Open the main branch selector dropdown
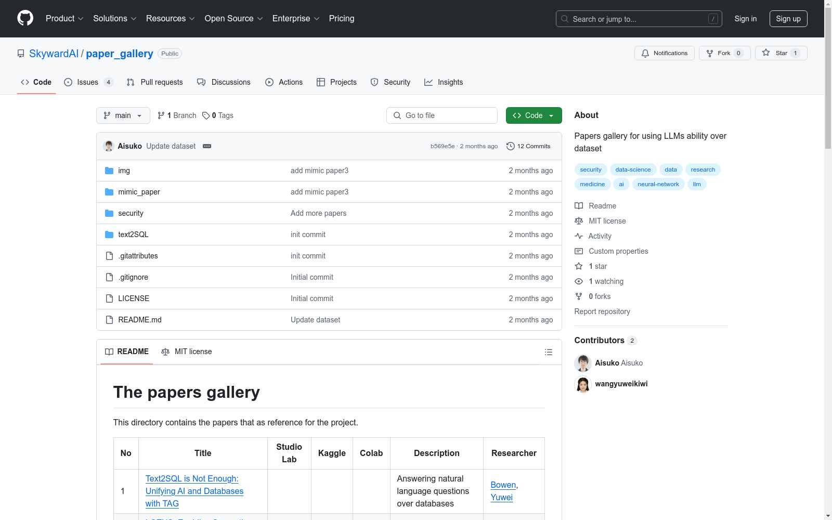The image size is (832, 520). pos(123,115)
